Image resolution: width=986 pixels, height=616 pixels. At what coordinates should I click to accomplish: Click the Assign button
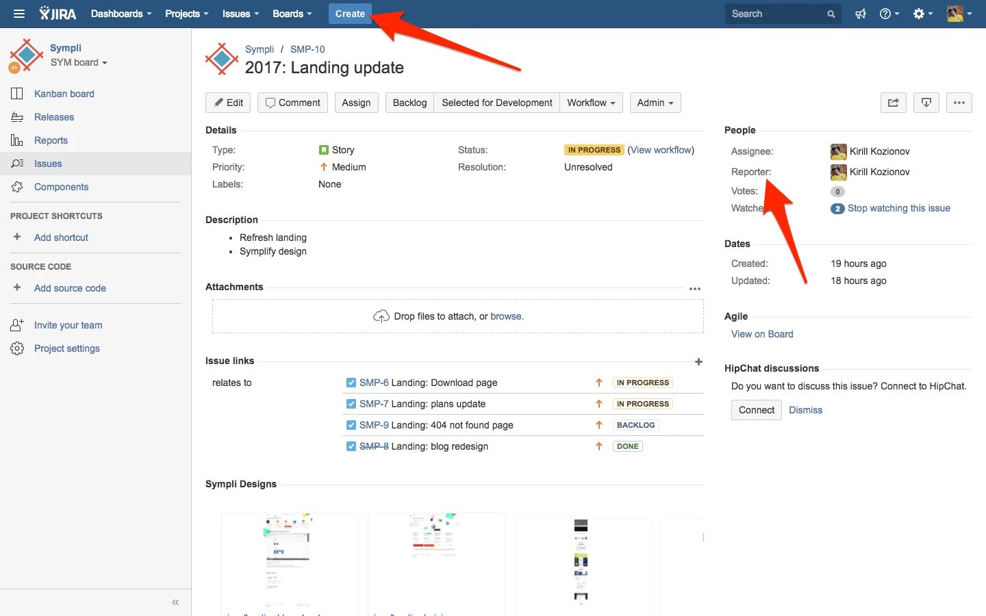coord(356,103)
